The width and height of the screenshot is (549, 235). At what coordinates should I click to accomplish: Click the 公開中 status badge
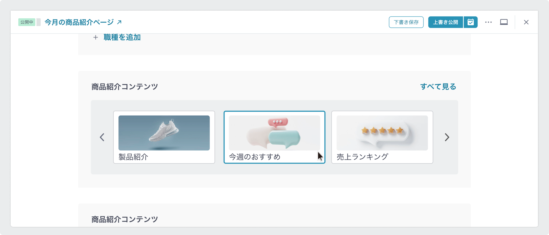(27, 22)
